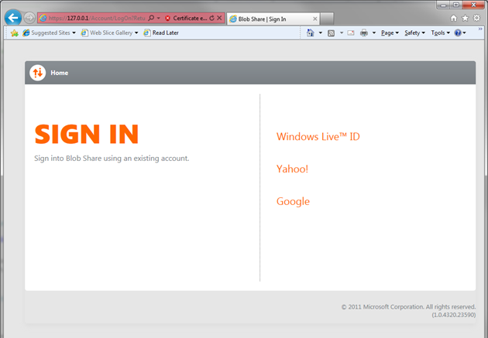Open the Page menu

(390, 32)
